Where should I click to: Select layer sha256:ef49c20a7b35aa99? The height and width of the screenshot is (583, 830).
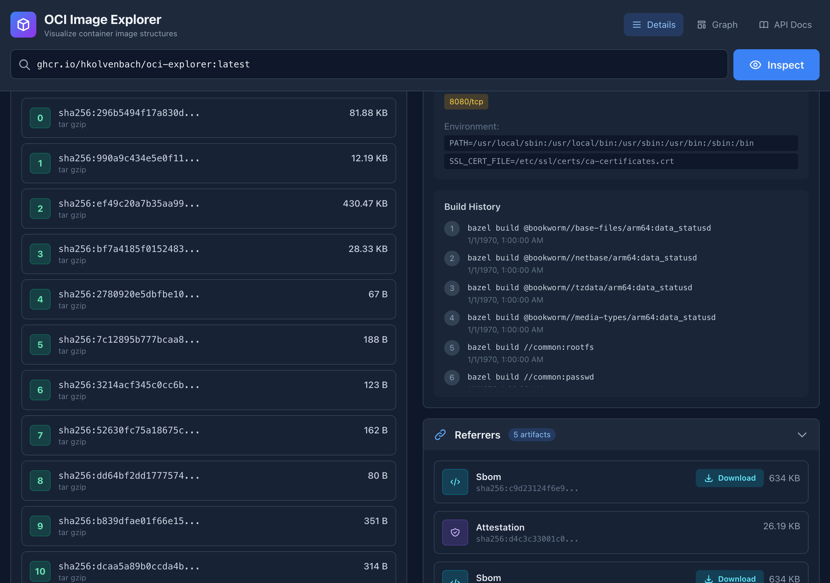click(208, 208)
